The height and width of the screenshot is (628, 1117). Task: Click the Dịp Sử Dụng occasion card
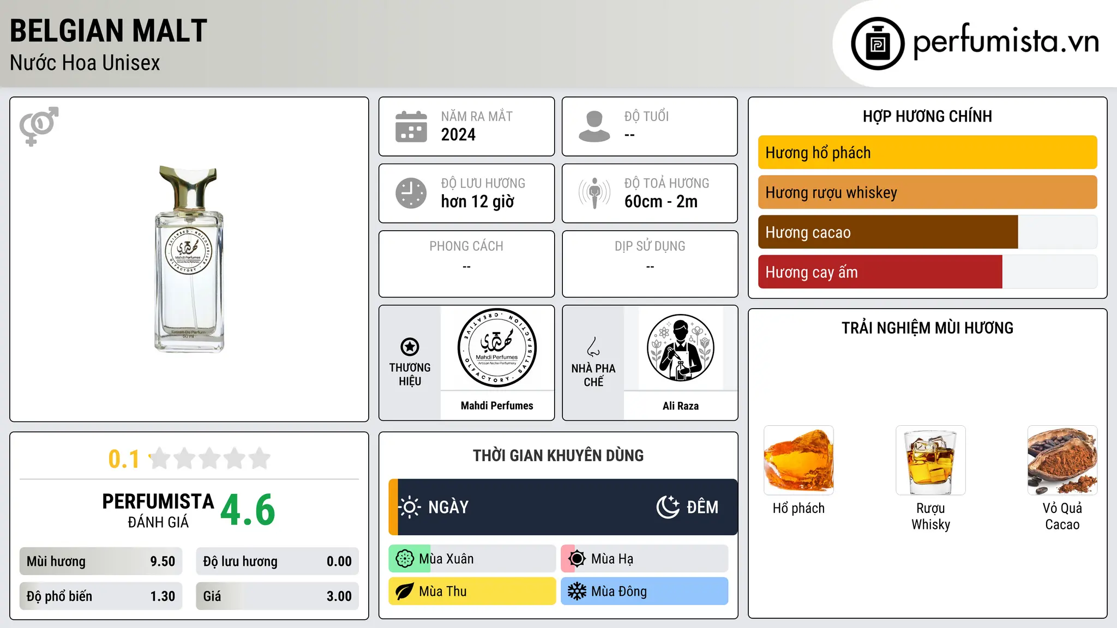650,264
